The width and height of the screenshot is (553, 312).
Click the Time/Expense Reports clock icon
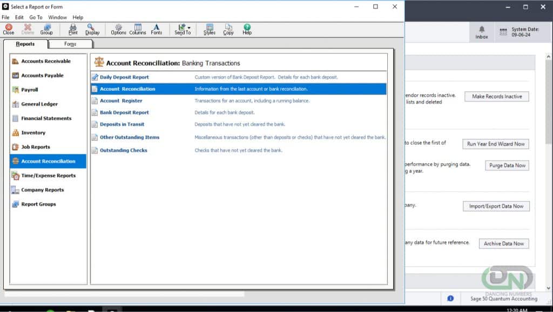(15, 175)
